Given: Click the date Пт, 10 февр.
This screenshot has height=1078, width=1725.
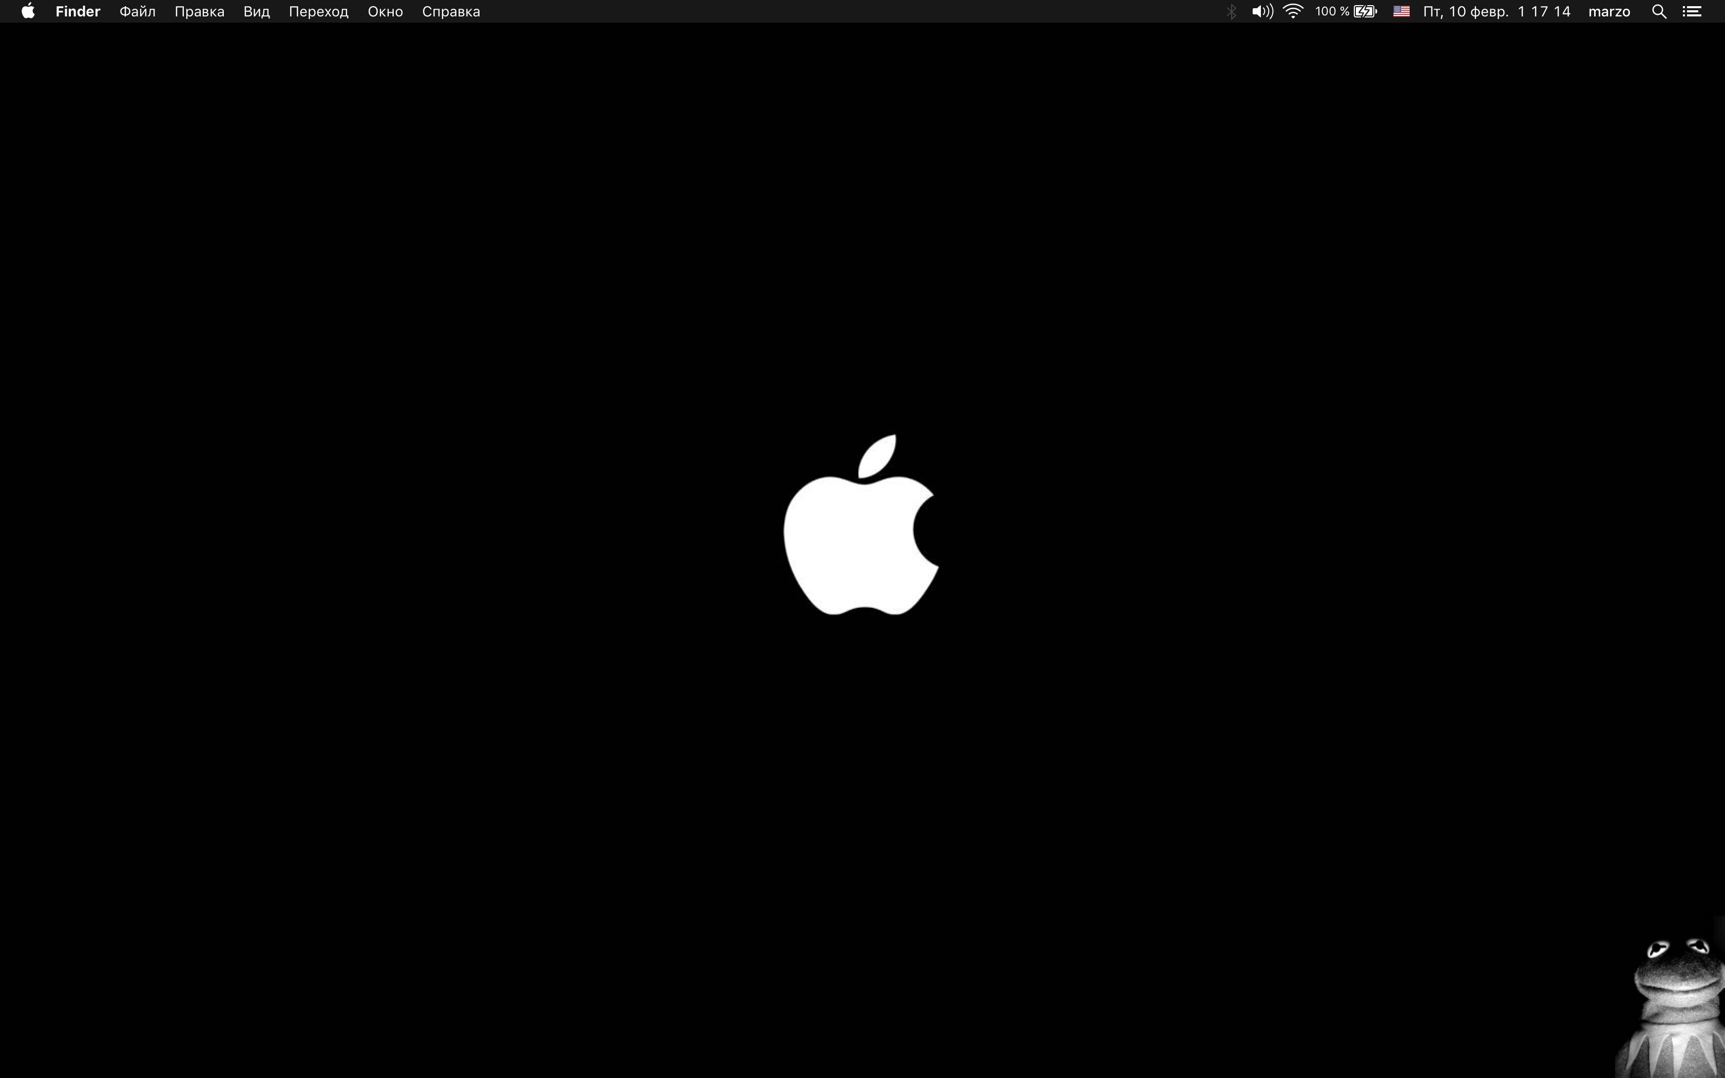Looking at the screenshot, I should (x=1465, y=11).
